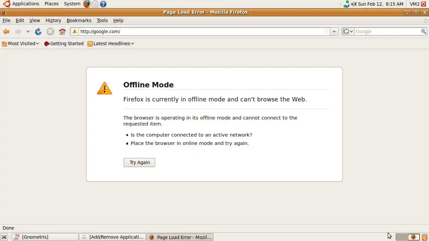Image resolution: width=429 pixels, height=241 pixels.
Task: Select the Page Load Error Firefox taskbar item
Action: click(180, 237)
